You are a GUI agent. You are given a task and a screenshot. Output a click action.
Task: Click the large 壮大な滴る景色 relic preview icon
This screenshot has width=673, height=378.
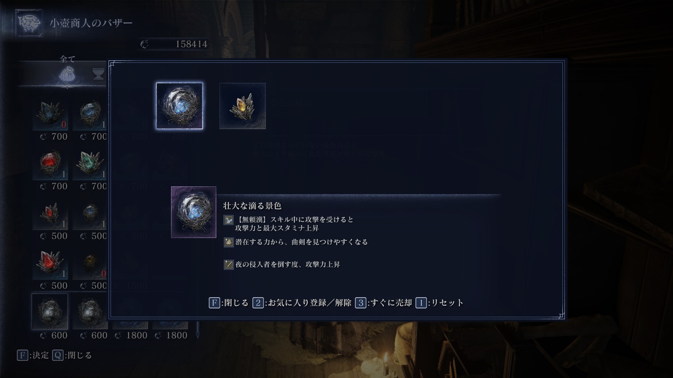click(193, 212)
